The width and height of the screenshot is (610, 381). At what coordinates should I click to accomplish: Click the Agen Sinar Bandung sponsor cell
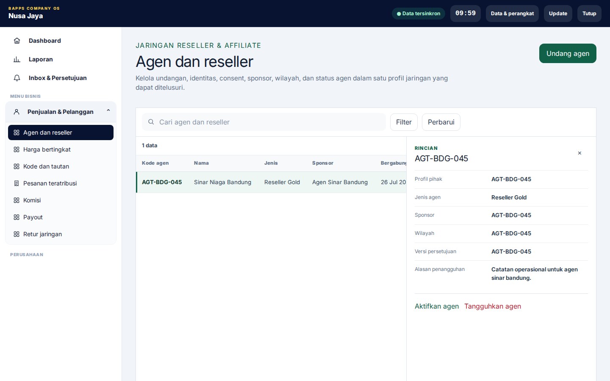click(340, 182)
